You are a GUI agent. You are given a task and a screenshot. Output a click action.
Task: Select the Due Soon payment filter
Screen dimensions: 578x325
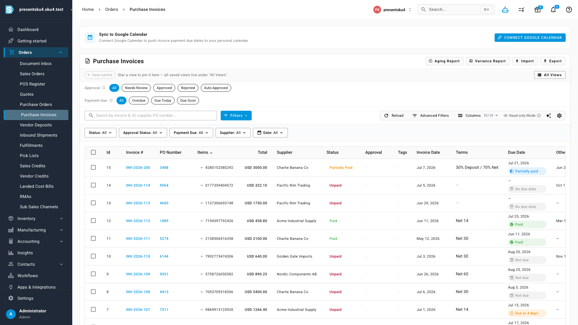pos(188,101)
